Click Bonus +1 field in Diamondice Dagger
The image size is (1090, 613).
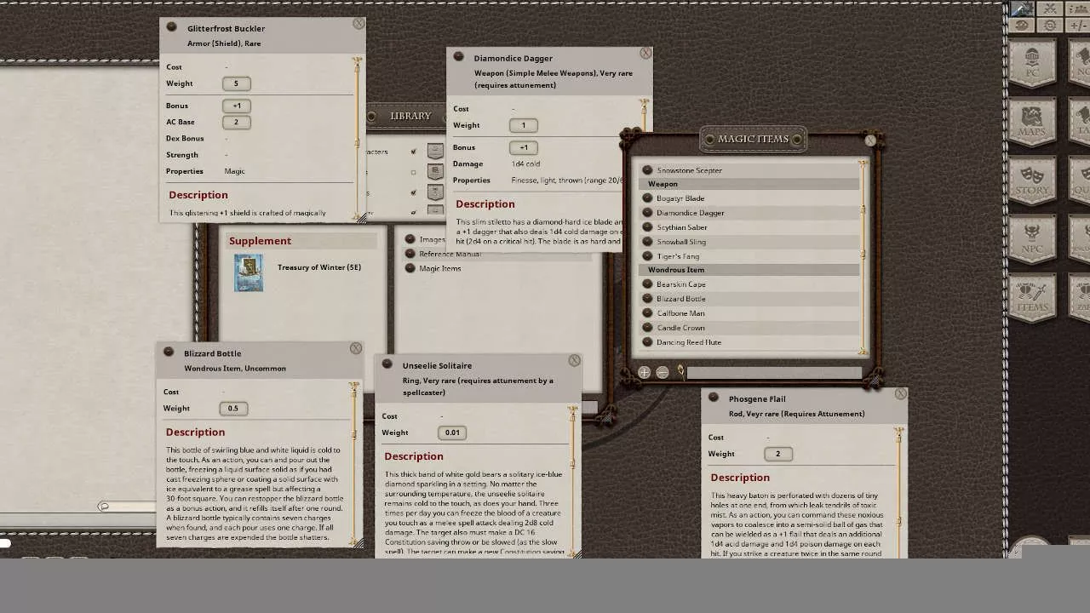523,147
